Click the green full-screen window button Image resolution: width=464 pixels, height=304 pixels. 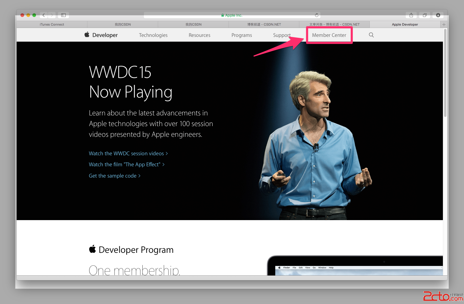(x=34, y=15)
